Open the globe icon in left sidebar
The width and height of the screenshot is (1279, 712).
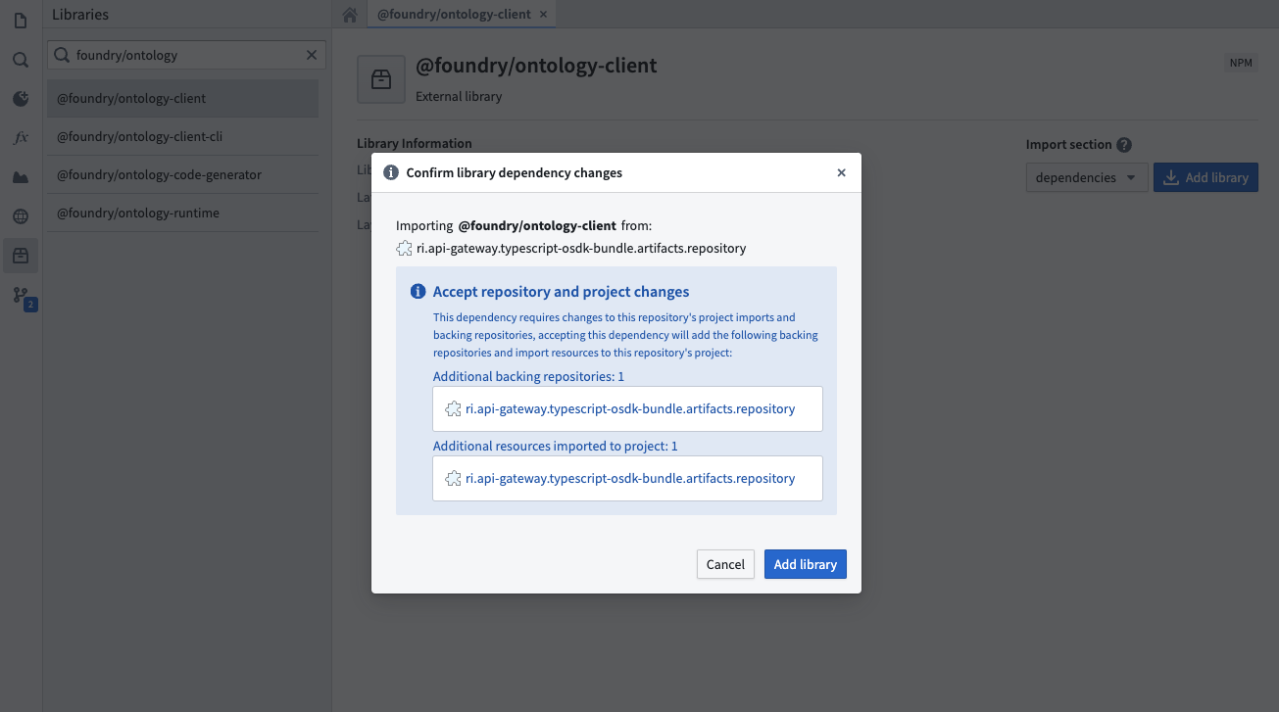(21, 216)
